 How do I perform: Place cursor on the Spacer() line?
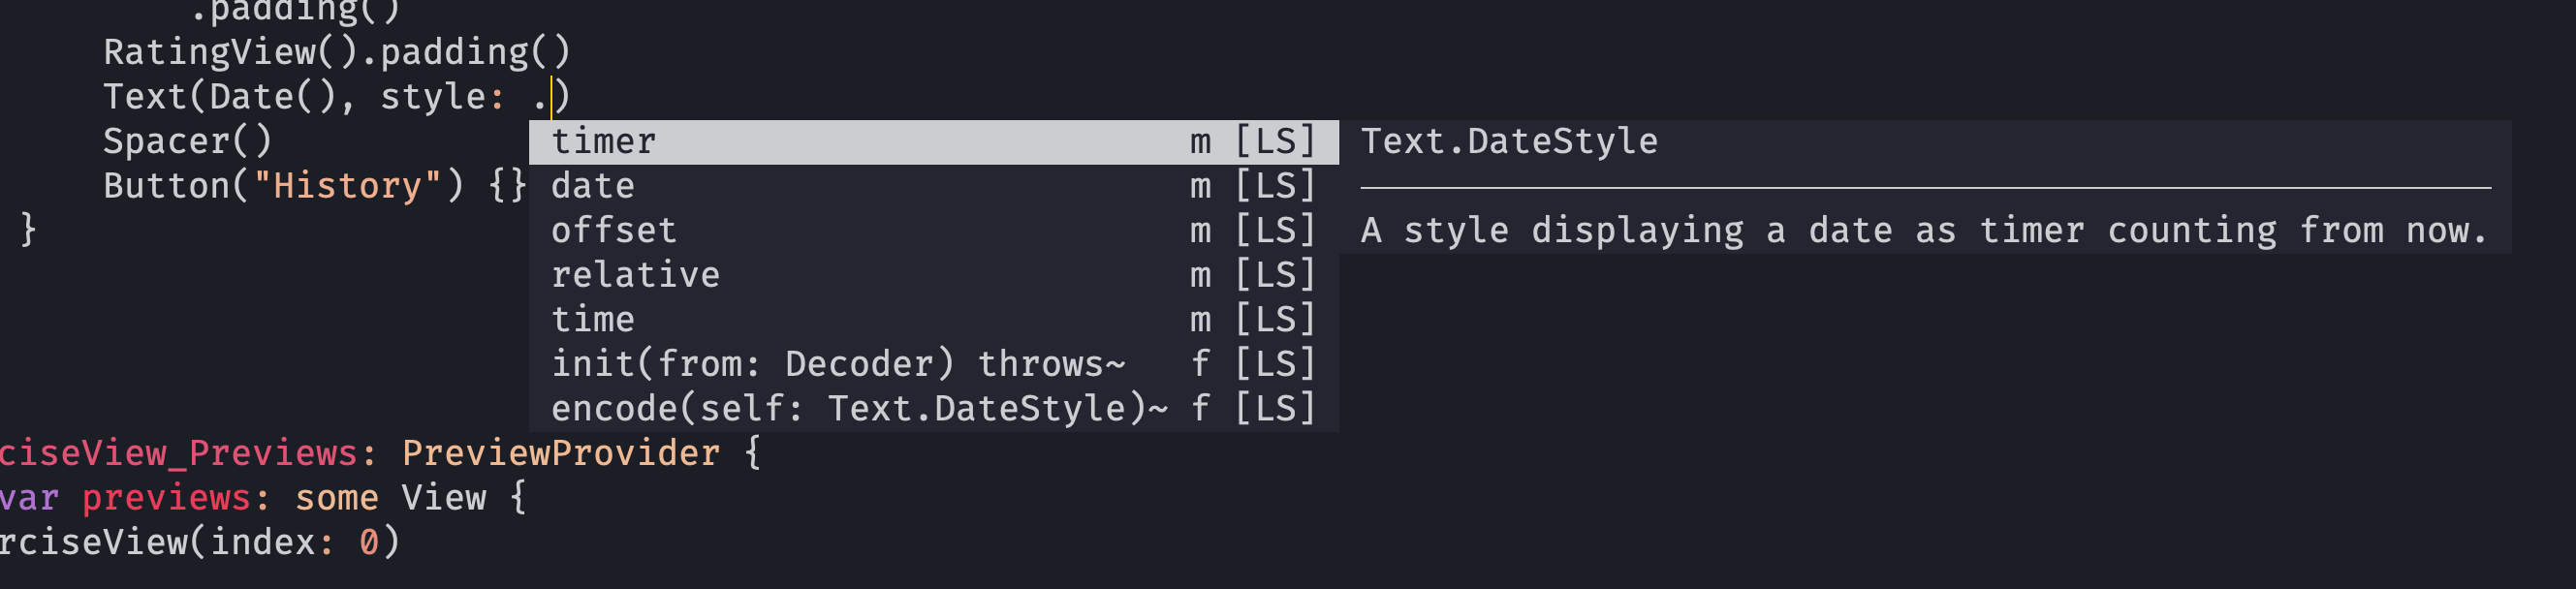[x=187, y=141]
